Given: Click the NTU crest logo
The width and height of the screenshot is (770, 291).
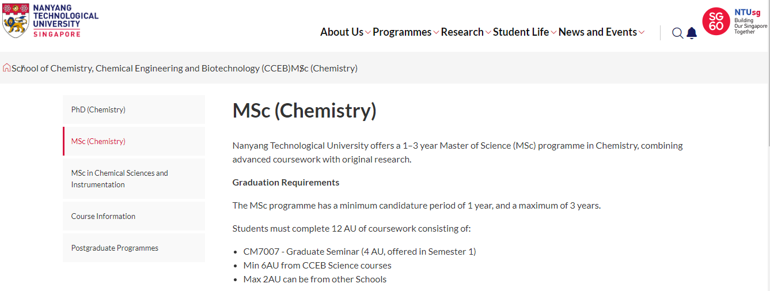Looking at the screenshot, I should [15, 21].
